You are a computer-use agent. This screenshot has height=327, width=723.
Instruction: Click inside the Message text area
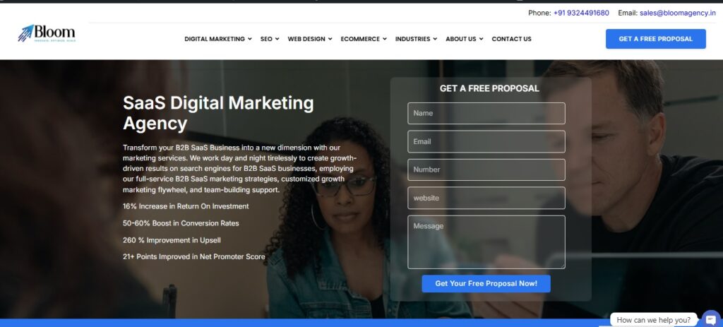[486, 242]
